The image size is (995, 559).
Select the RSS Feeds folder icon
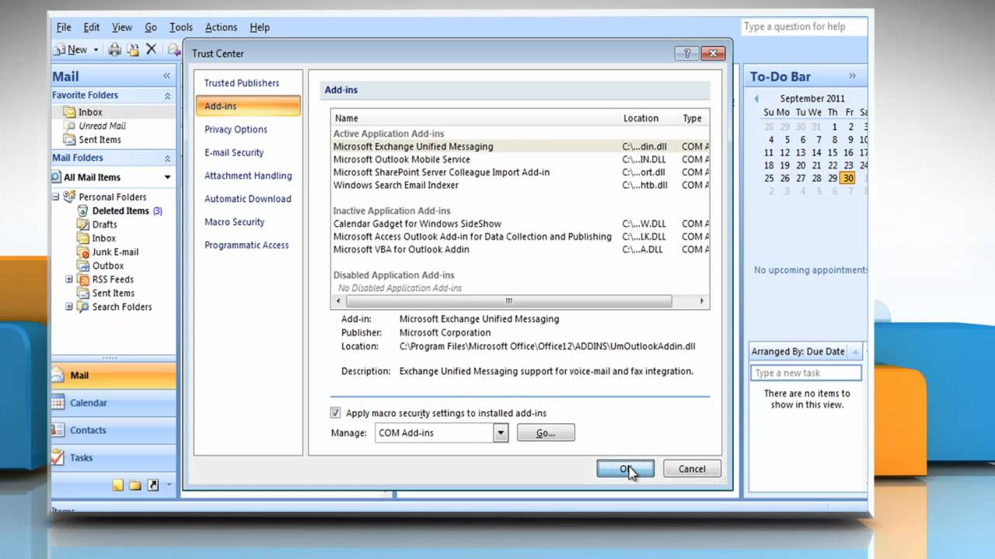(84, 279)
